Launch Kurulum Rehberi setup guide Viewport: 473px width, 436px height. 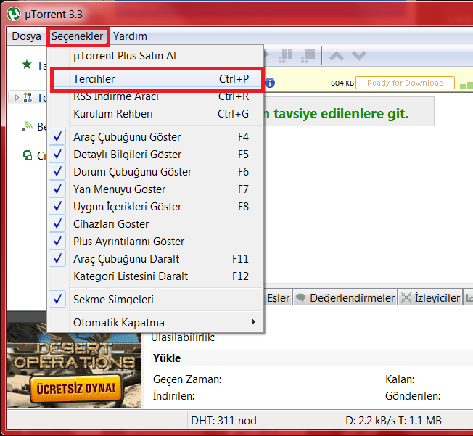pyautogui.click(x=156, y=114)
